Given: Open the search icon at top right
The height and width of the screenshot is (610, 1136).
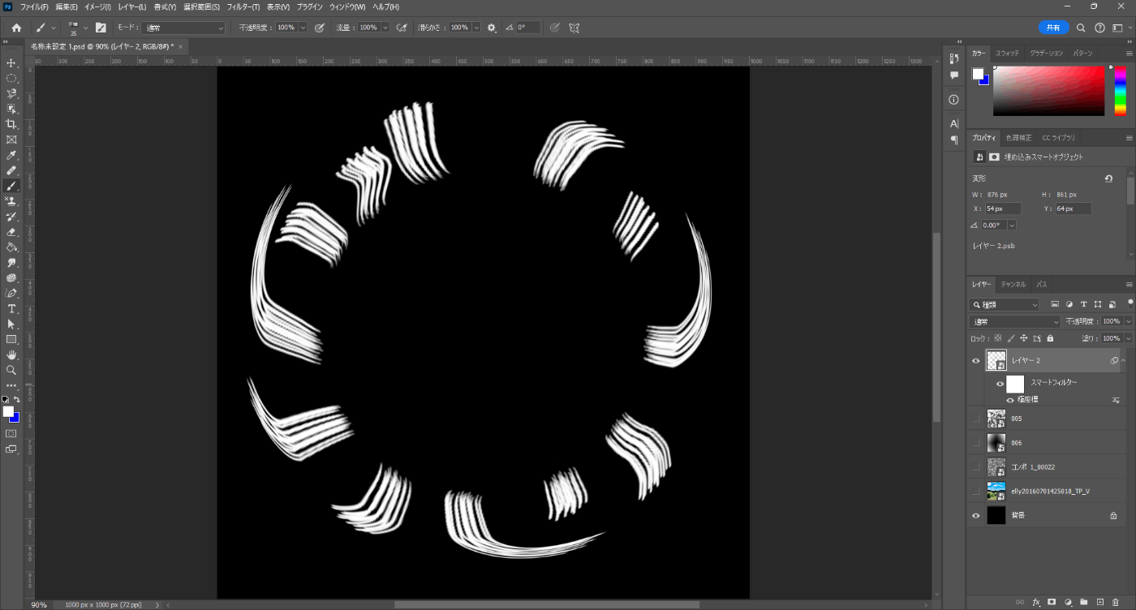Looking at the screenshot, I should click(1081, 28).
